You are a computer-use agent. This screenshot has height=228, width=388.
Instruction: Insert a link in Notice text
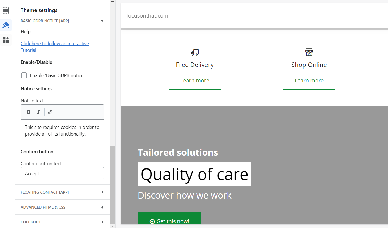[50, 112]
